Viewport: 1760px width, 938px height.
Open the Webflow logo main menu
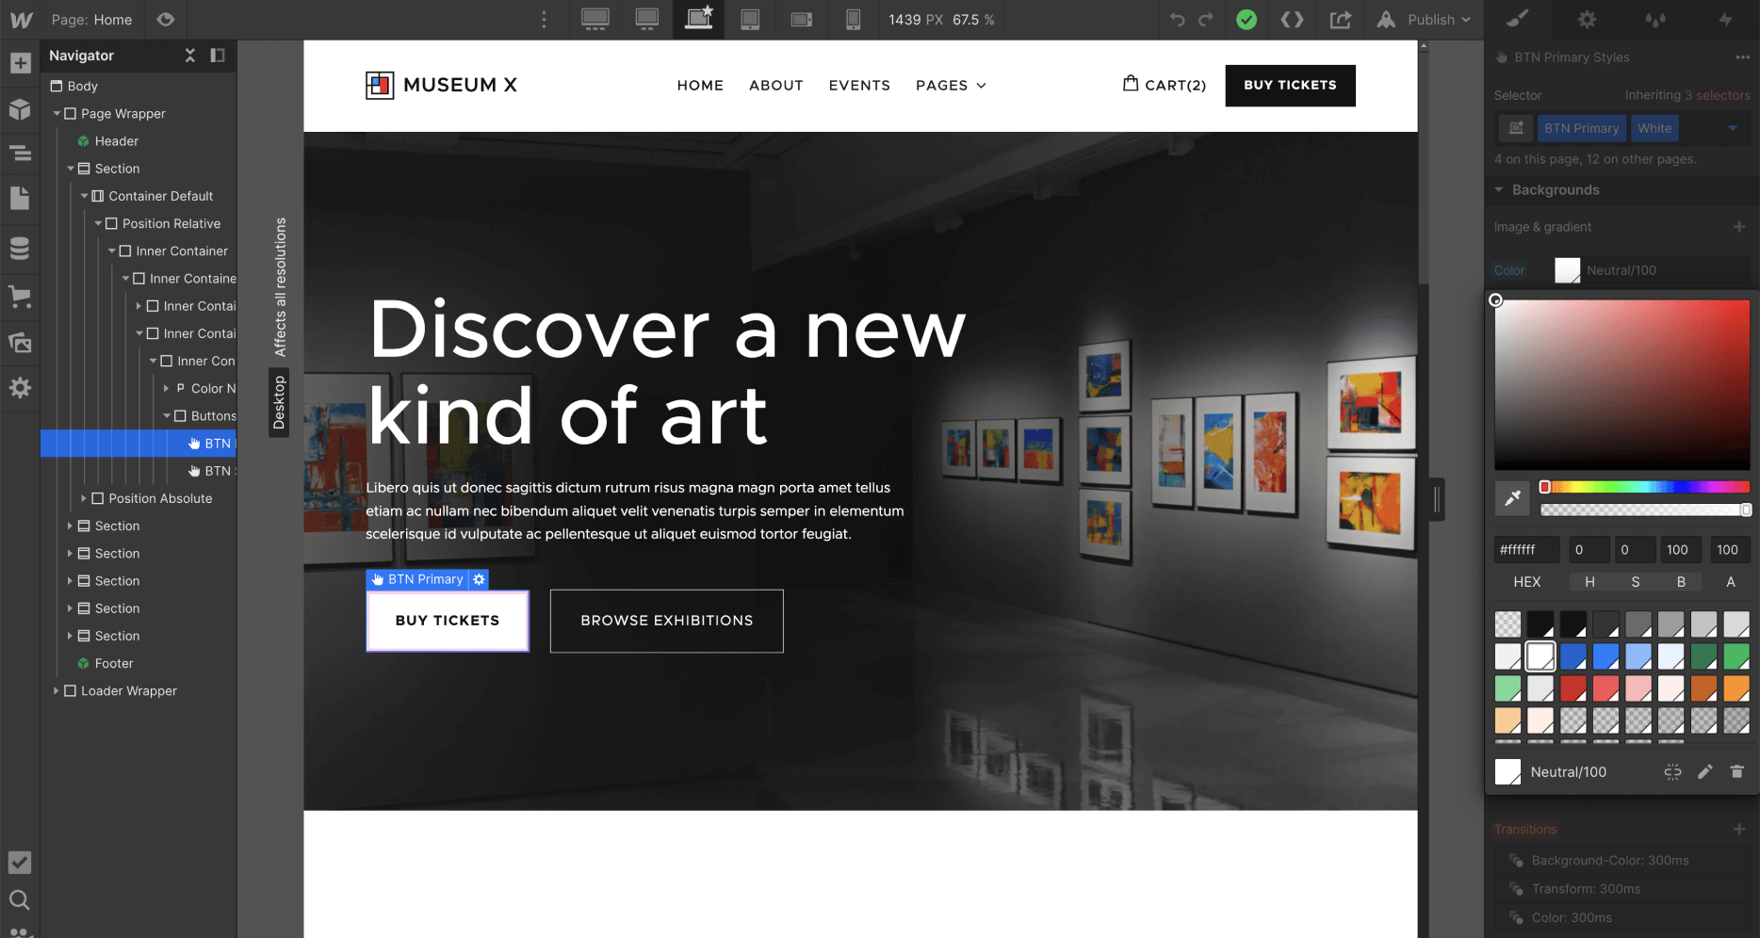pyautogui.click(x=20, y=19)
